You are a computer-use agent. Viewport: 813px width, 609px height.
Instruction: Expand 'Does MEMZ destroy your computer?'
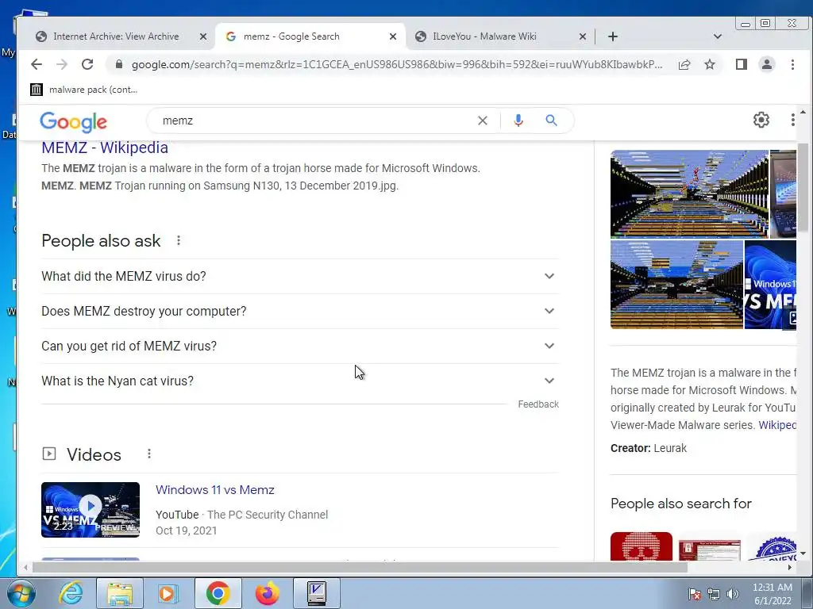[x=299, y=311]
